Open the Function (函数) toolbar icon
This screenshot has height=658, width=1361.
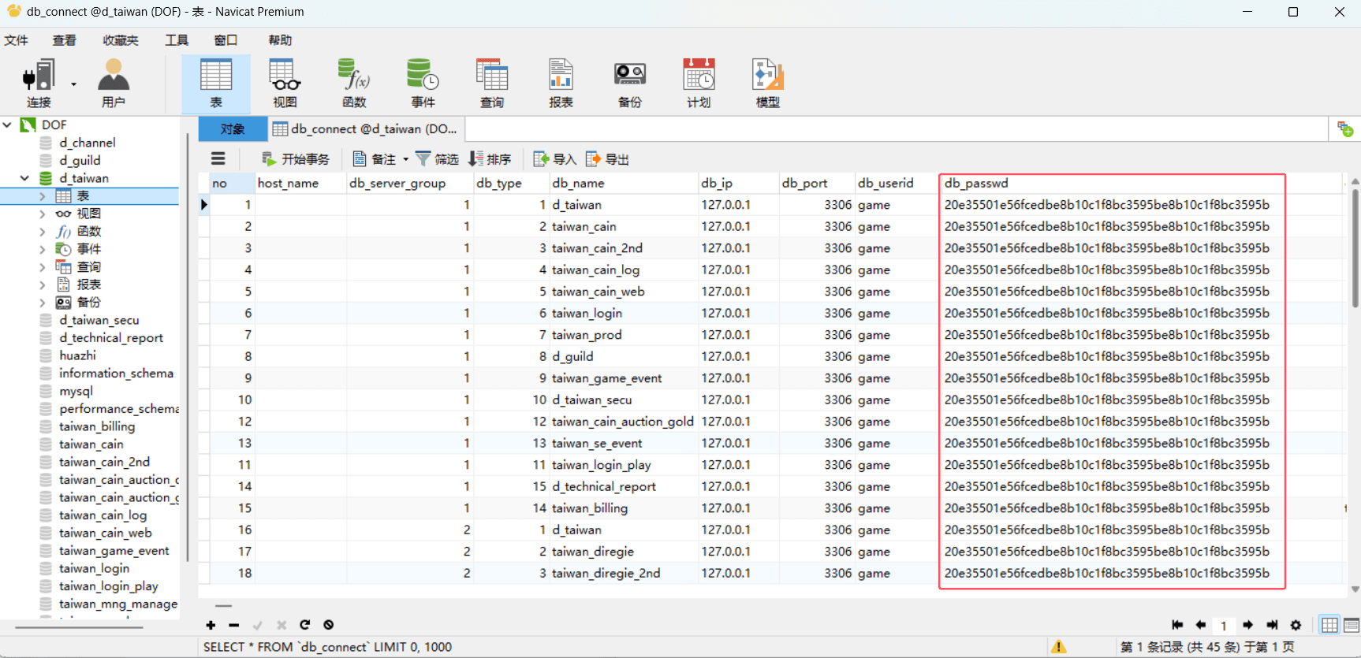(x=354, y=83)
